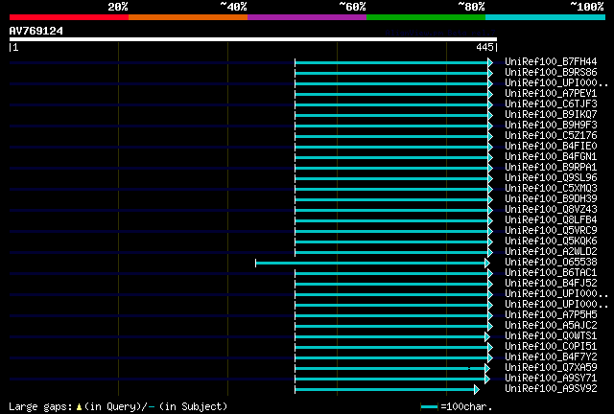The height and width of the screenshot is (414, 614).
Task: Click hit label UniRef100_Q8LFB4
Action: click(x=551, y=220)
